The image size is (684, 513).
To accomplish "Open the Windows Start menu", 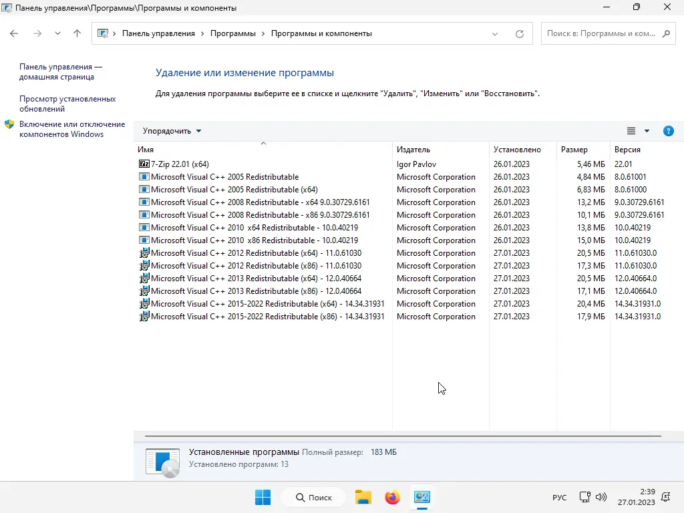I will pos(263,497).
